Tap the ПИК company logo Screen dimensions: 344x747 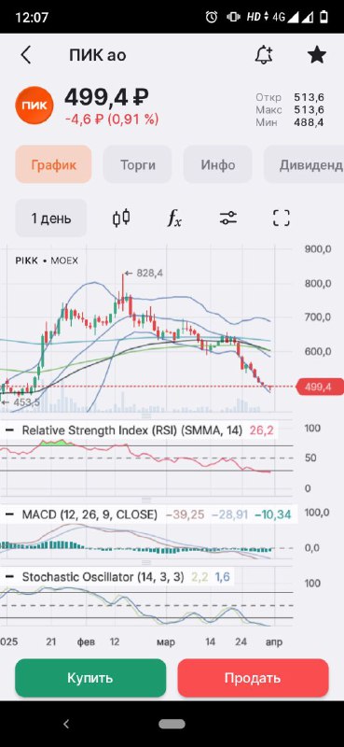(x=34, y=106)
